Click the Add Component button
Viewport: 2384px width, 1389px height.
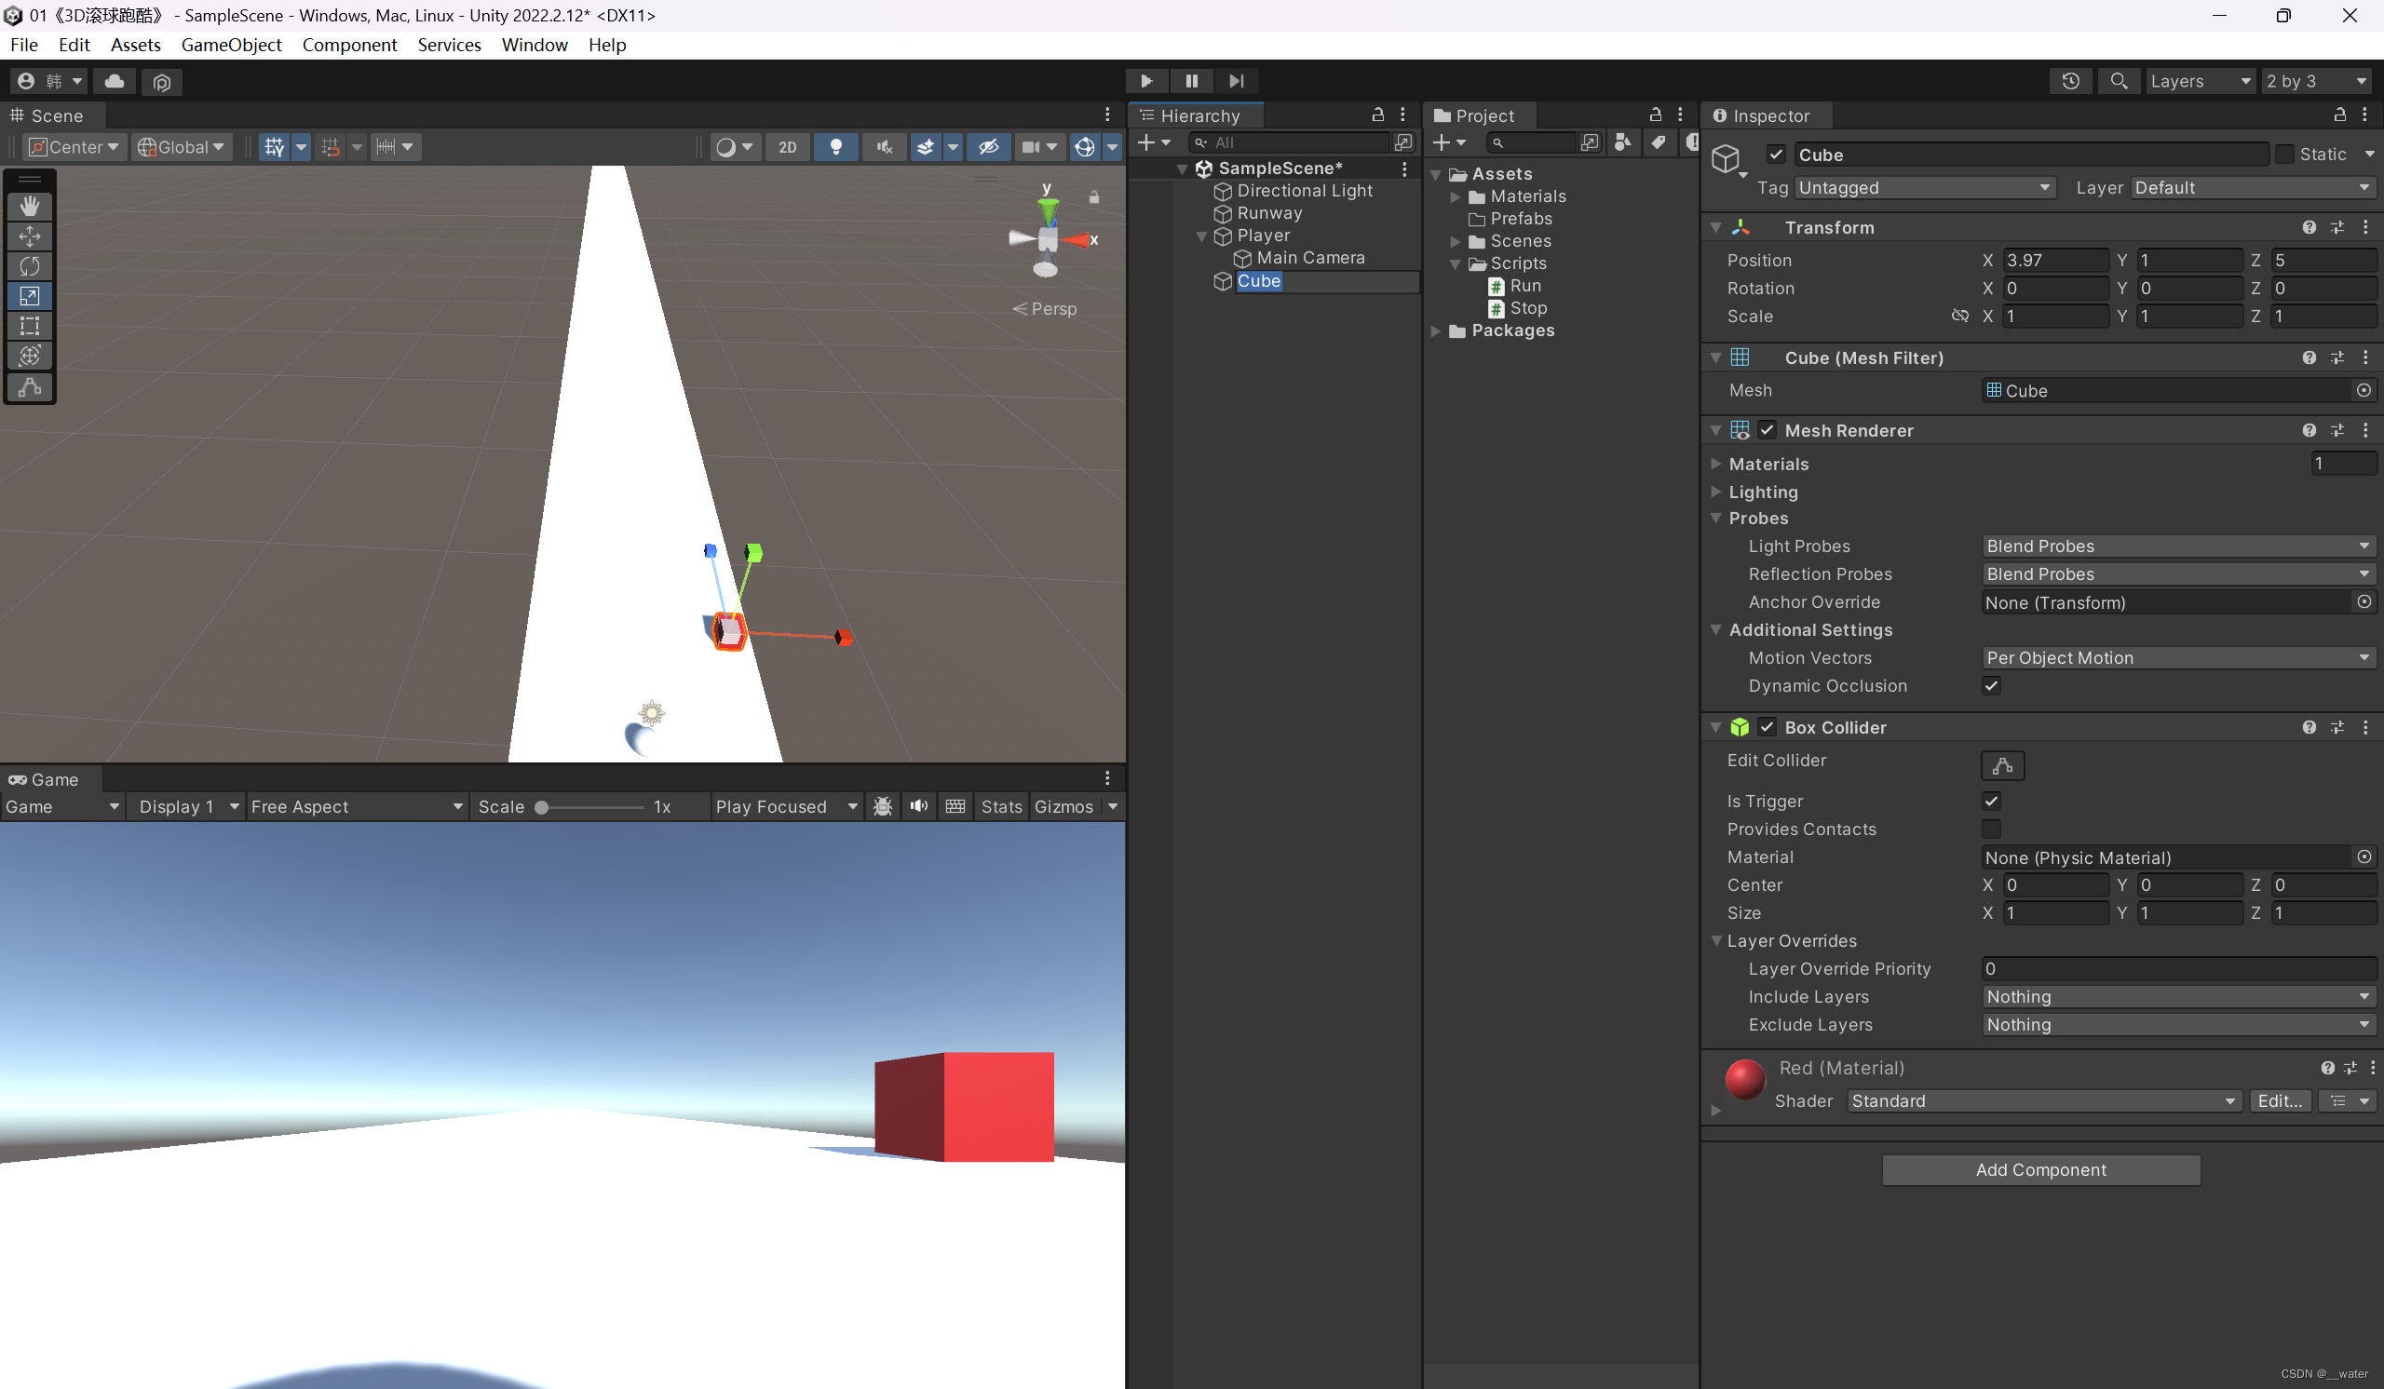click(2039, 1169)
